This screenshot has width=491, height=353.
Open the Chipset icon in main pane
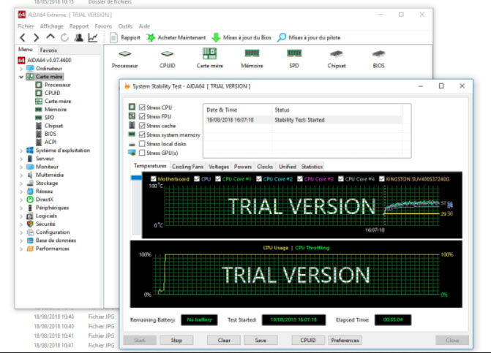click(337, 58)
